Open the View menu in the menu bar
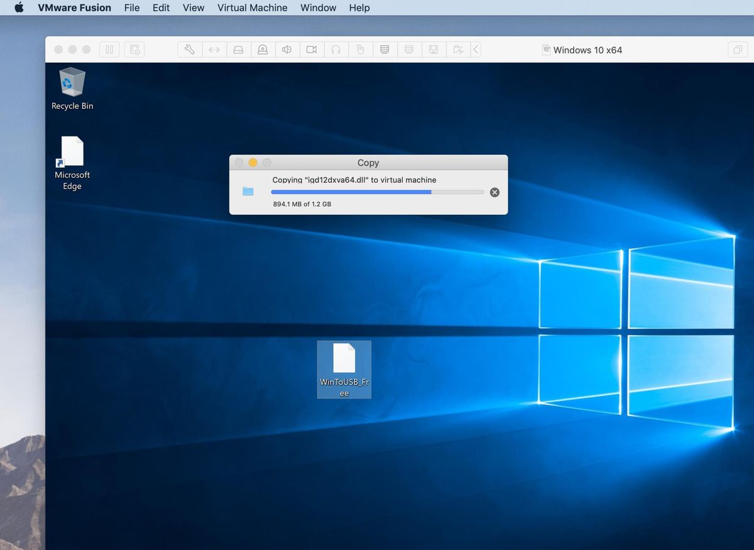Viewport: 754px width, 550px height. click(x=193, y=8)
